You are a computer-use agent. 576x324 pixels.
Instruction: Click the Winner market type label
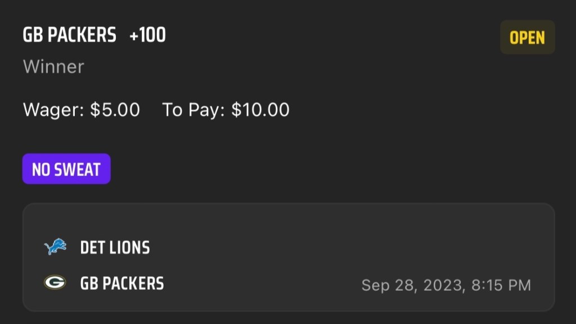[x=53, y=67]
